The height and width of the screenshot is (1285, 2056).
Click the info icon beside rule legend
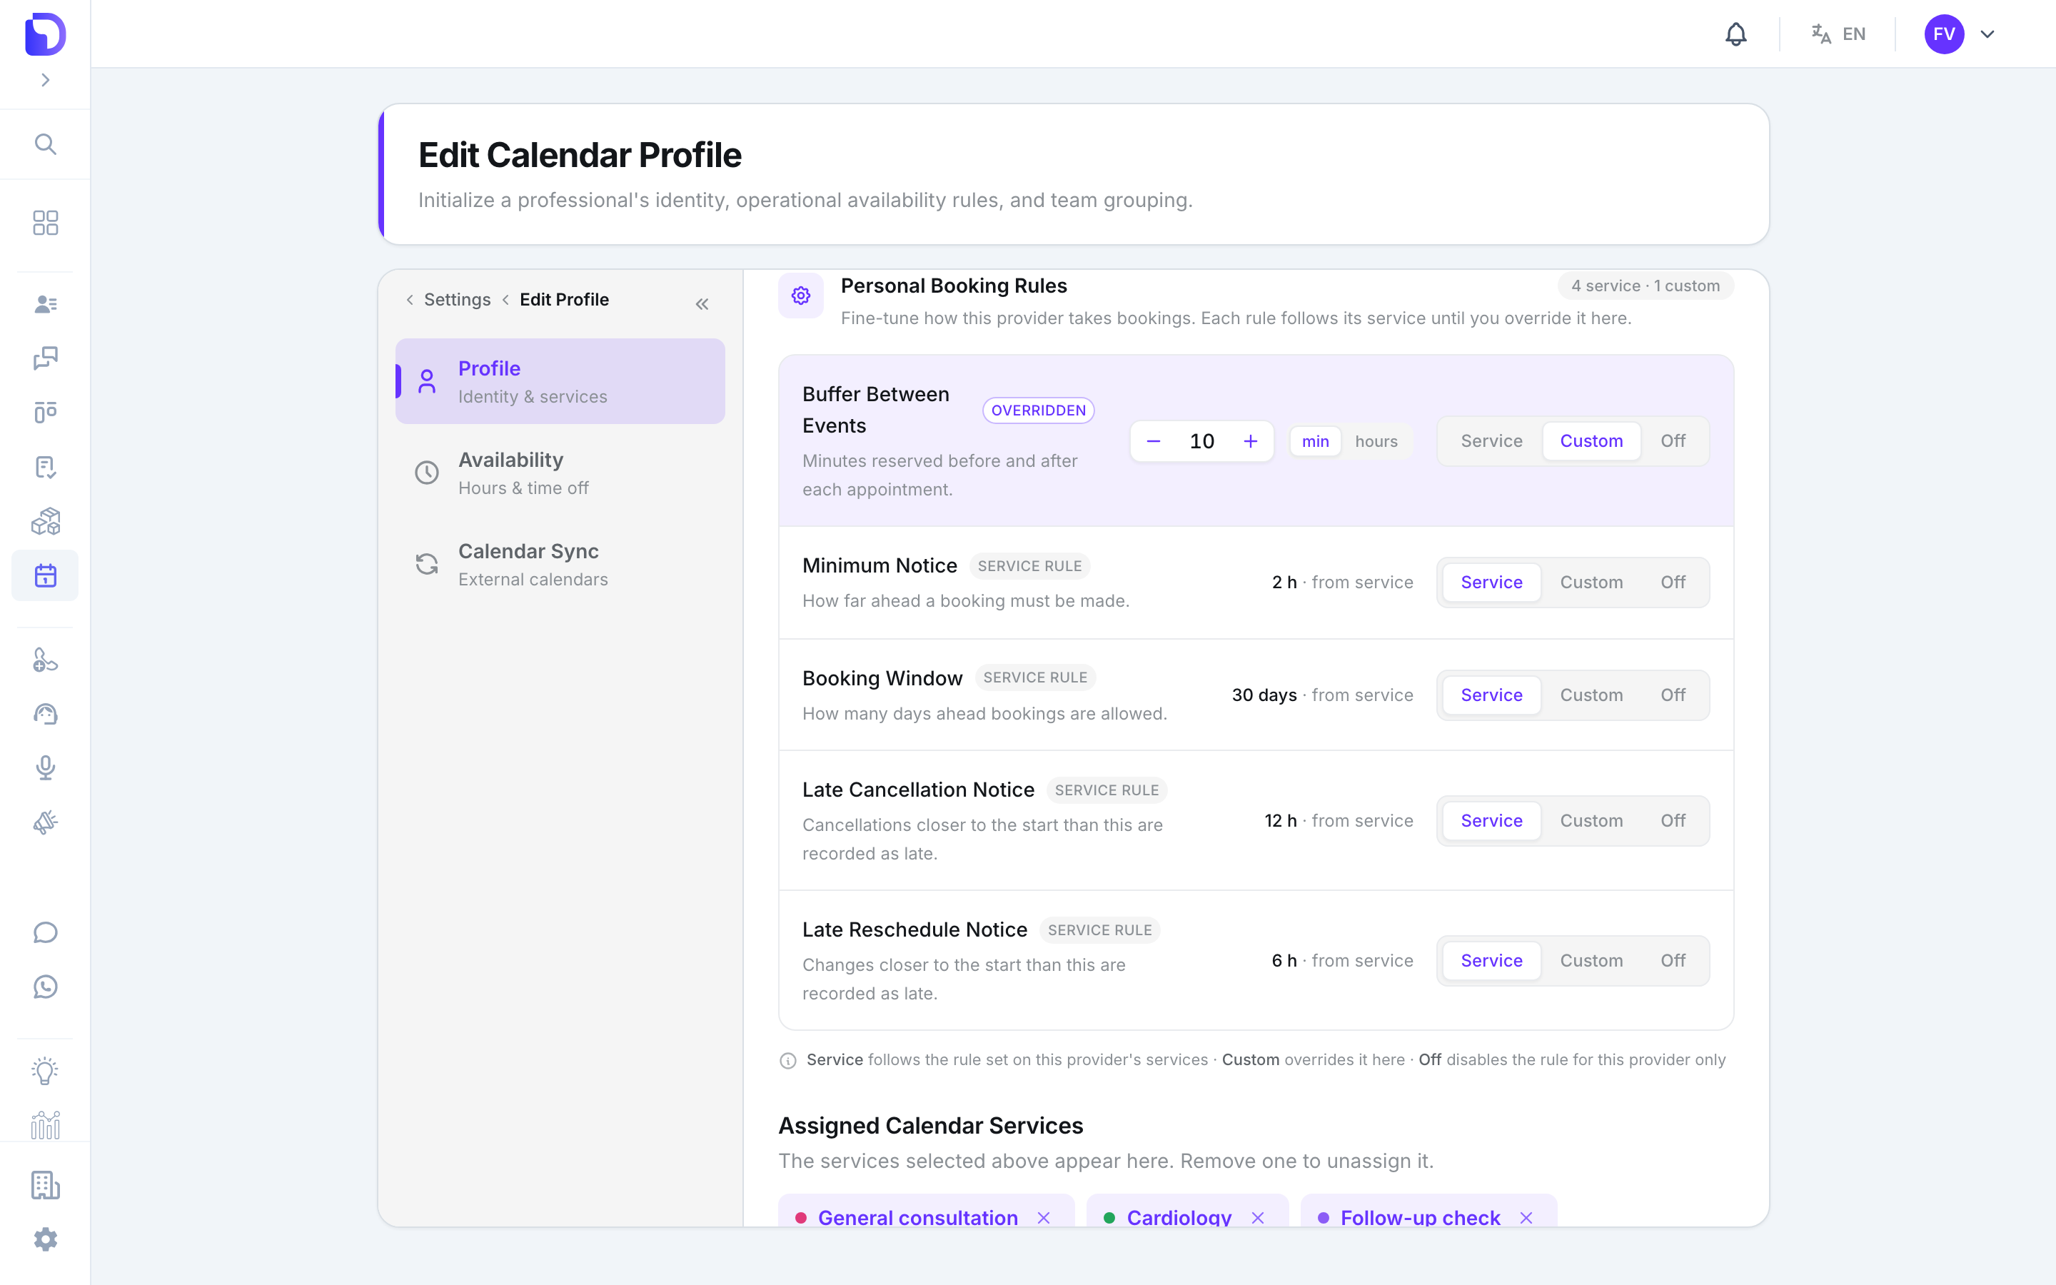[787, 1061]
